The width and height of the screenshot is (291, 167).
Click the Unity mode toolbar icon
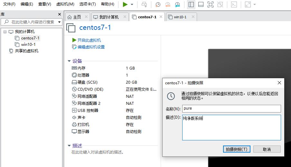(220, 4)
